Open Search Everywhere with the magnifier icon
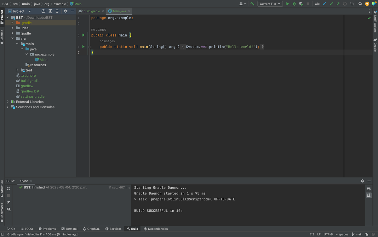This screenshot has width=378, height=237. point(360,3)
